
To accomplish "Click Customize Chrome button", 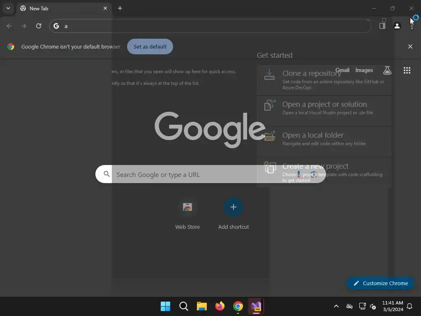I will coord(380,283).
